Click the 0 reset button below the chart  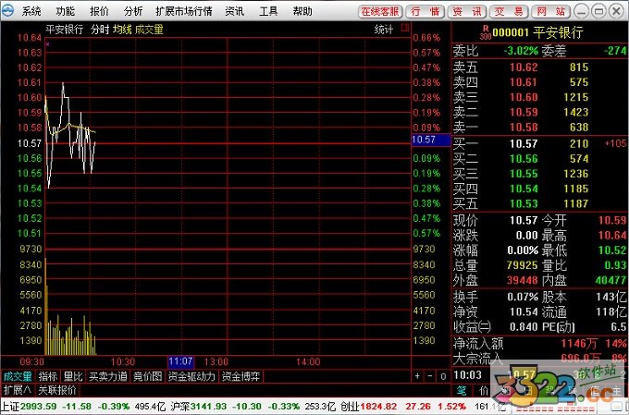click(443, 376)
